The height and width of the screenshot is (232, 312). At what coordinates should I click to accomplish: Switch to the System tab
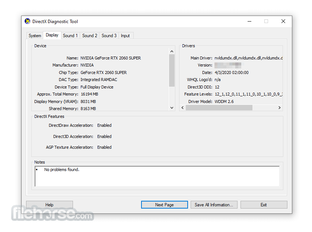[35, 36]
